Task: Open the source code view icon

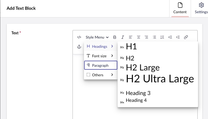Action: (x=79, y=37)
